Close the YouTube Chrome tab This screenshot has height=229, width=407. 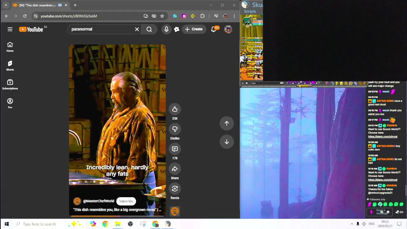[66, 5]
